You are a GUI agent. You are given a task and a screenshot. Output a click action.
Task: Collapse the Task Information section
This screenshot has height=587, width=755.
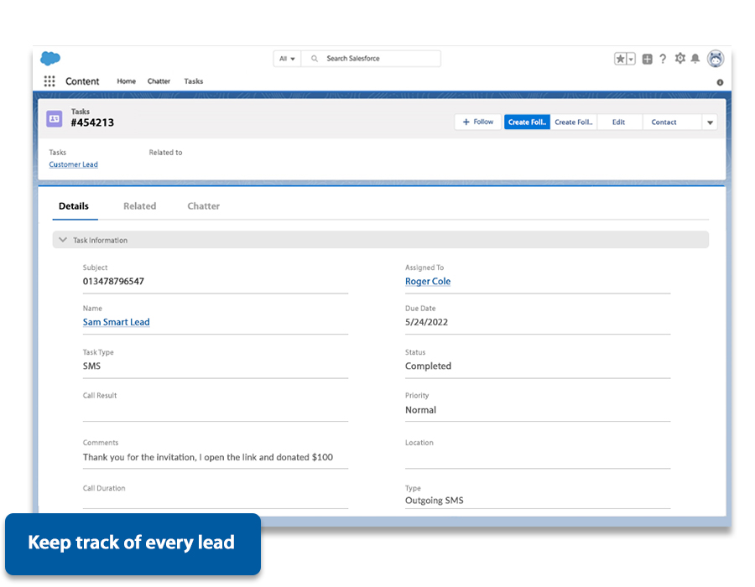click(63, 240)
